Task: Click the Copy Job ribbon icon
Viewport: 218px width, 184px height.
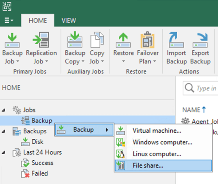Action: pyautogui.click(x=97, y=40)
